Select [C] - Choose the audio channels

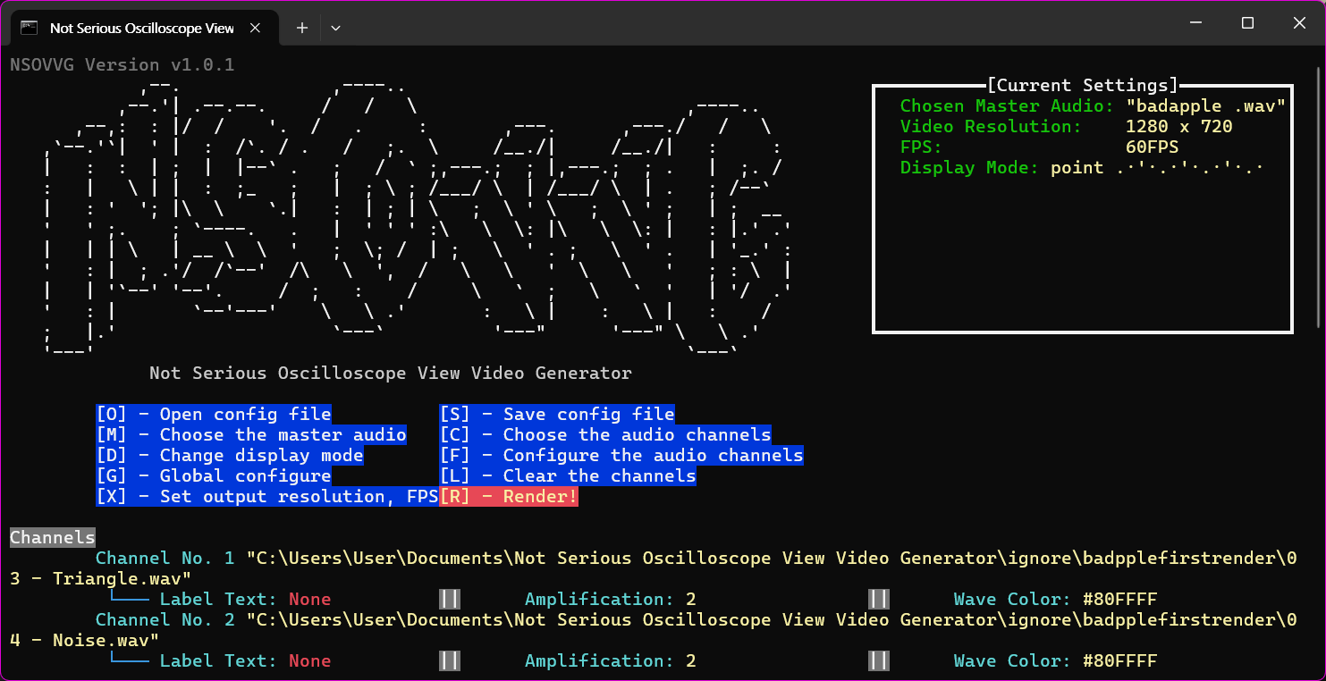pyautogui.click(x=605, y=435)
